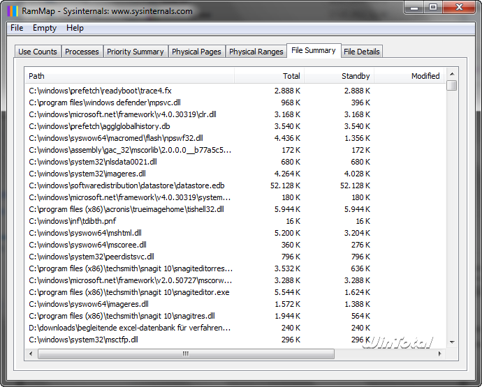Click the 5.200 K Total value
The width and height of the screenshot is (482, 387).
pyautogui.click(x=287, y=233)
